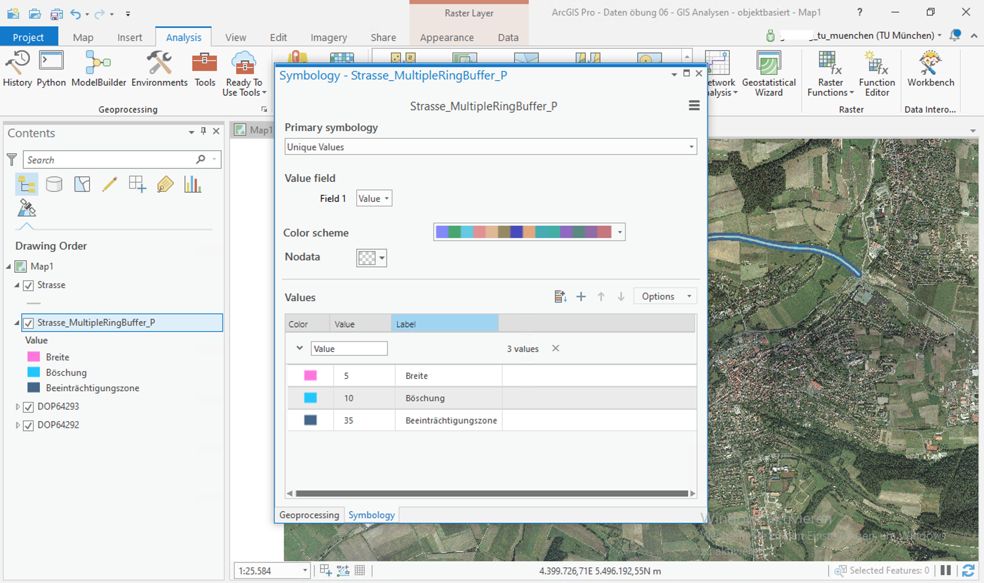Collapse the Value group chevron

300,348
